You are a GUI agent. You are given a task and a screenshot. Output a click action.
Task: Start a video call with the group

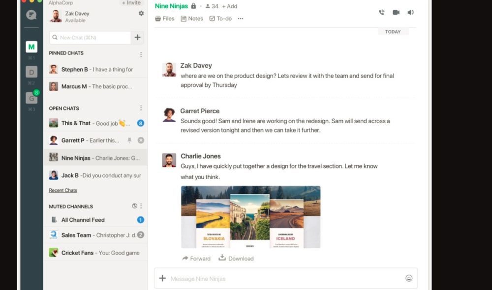[396, 13]
